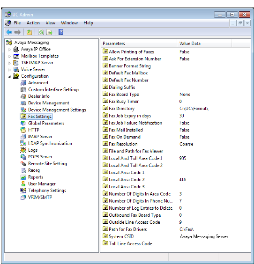Click the UC Admin title bar icon
The width and height of the screenshot is (254, 264).
pyautogui.click(x=8, y=15)
